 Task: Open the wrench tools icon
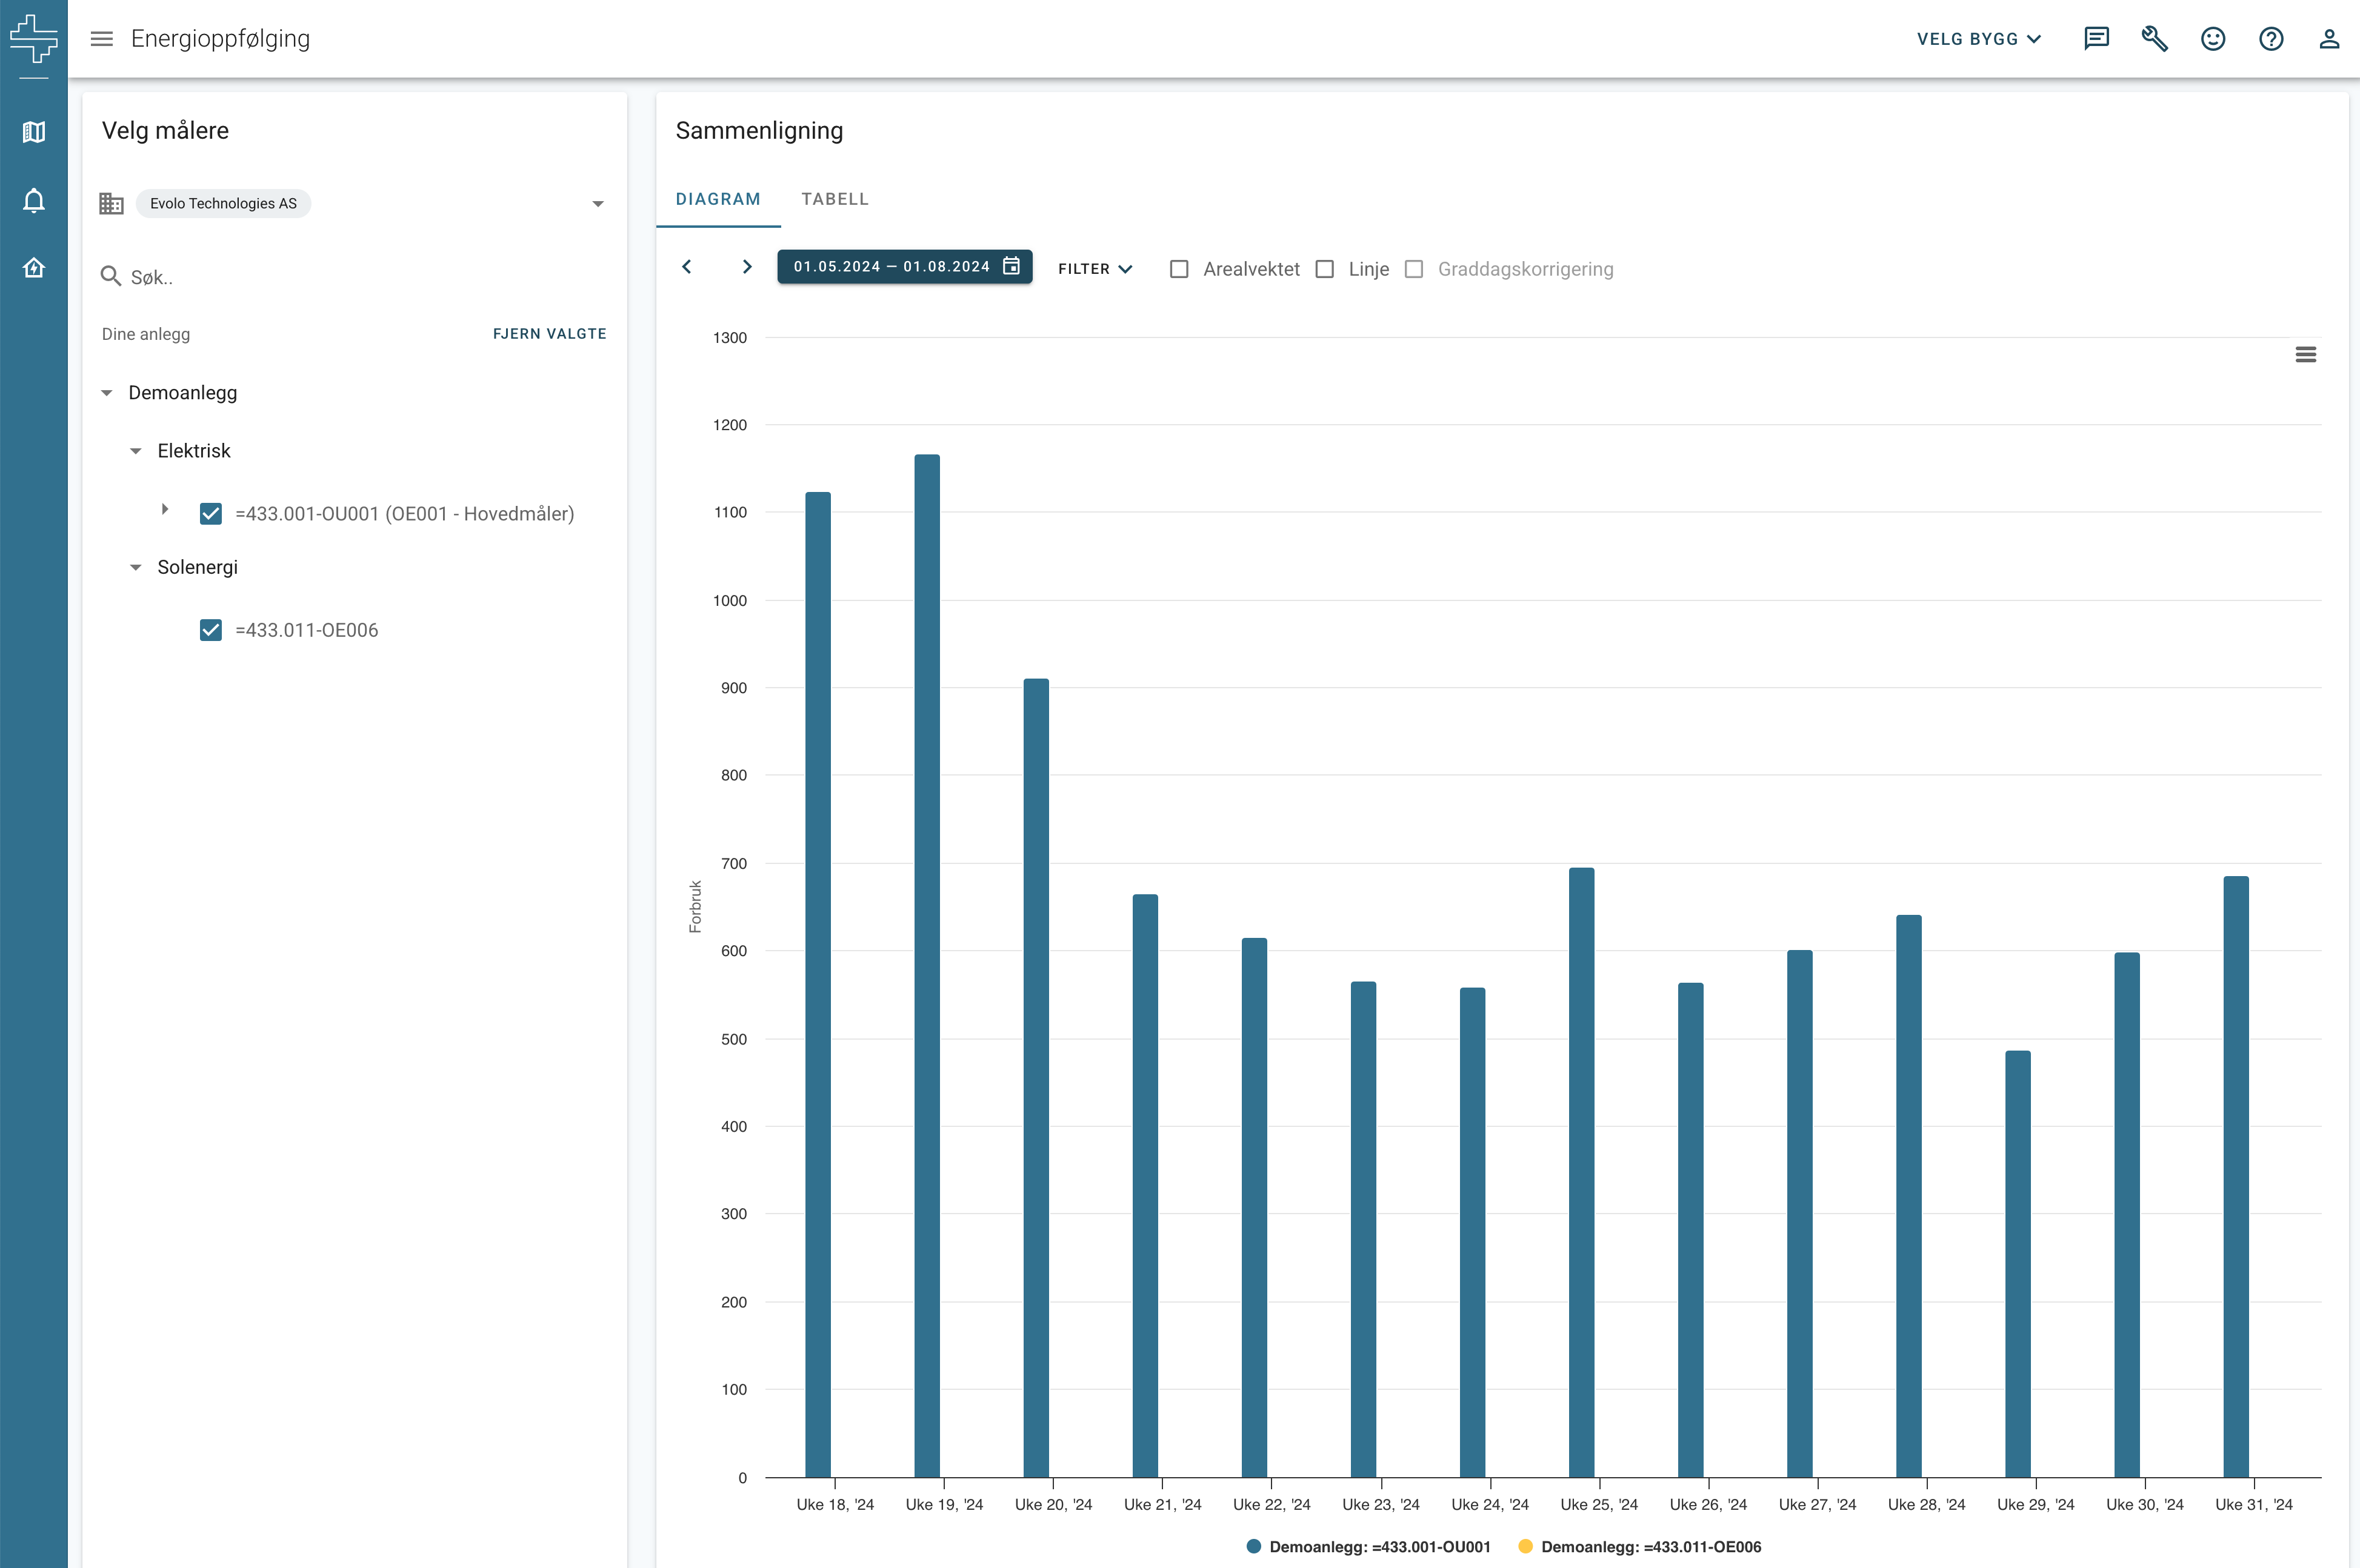pos(2154,39)
